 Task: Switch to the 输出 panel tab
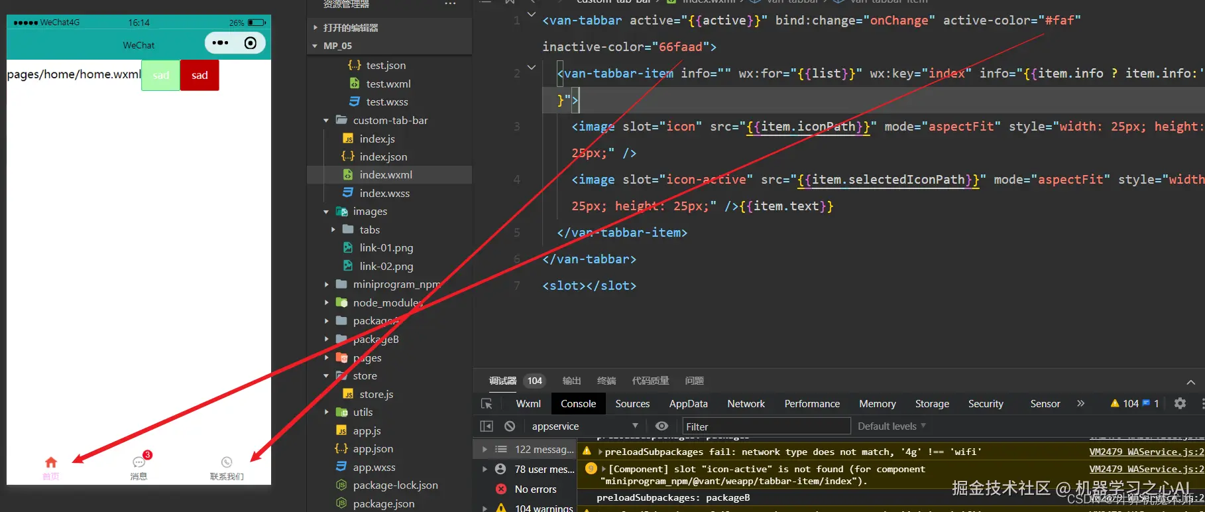(x=571, y=381)
